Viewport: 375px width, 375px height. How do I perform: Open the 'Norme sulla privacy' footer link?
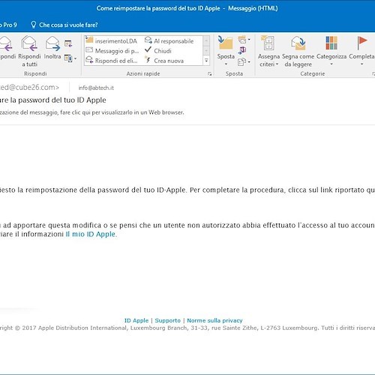[214, 320]
